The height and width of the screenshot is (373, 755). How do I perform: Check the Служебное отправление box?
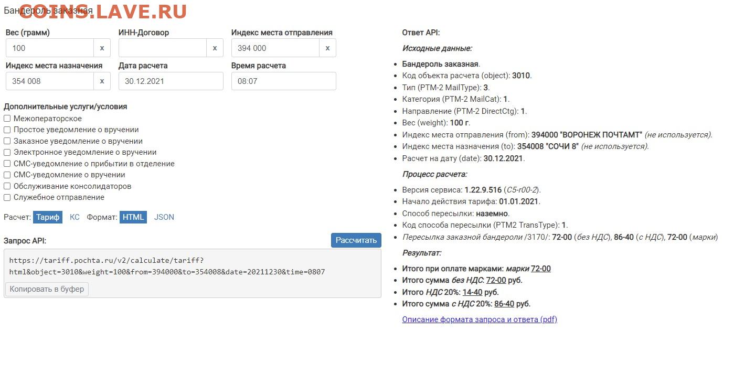[x=7, y=198]
